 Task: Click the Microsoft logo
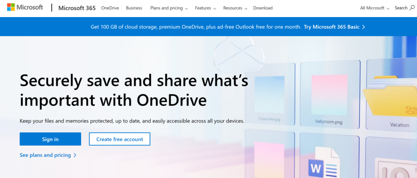tap(25, 7)
